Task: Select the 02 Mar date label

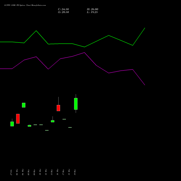Action: (x=17, y=172)
